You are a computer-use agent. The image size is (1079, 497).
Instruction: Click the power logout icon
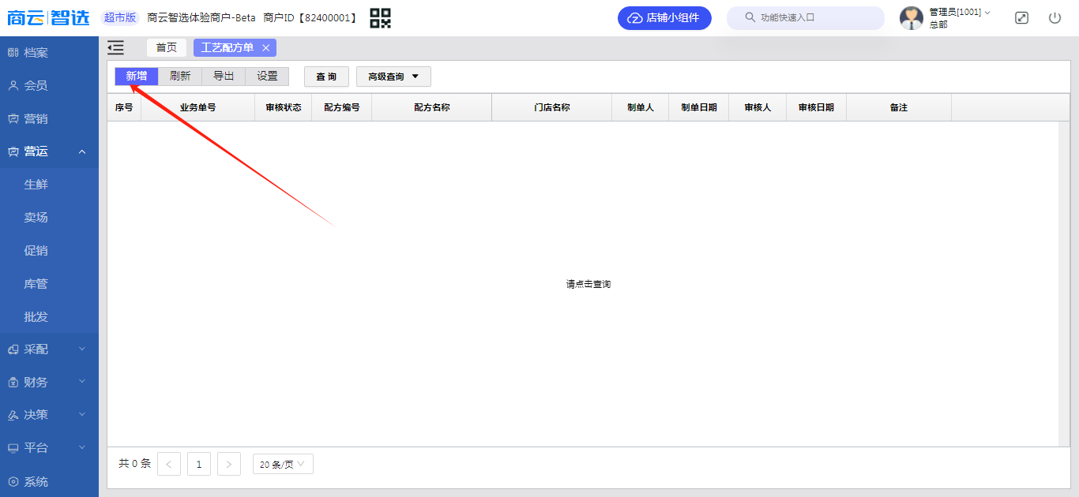tap(1055, 17)
